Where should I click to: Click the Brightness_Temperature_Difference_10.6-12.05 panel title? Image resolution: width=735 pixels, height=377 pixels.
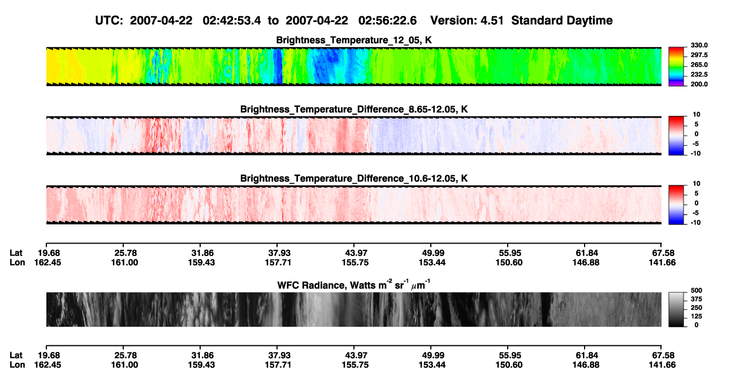click(354, 179)
